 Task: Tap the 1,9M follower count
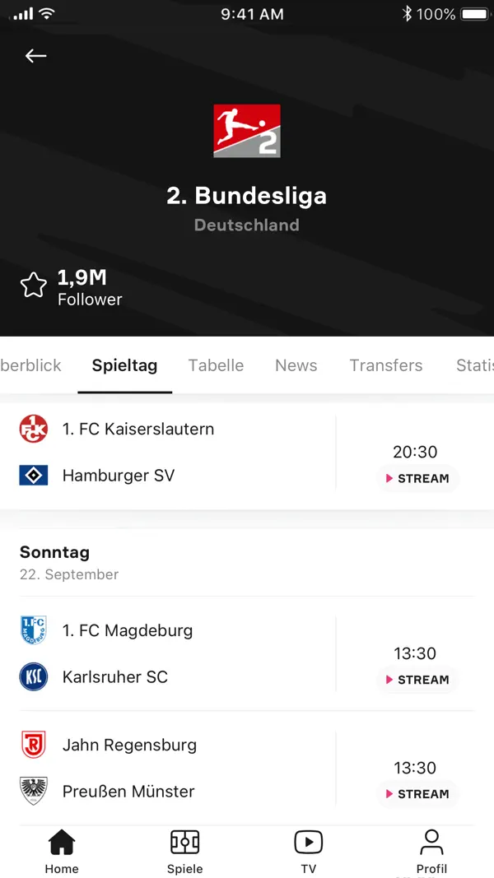[x=82, y=278]
